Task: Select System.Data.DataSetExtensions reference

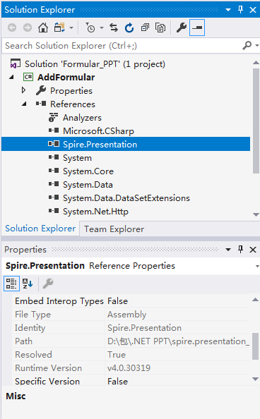Action: 126,198
